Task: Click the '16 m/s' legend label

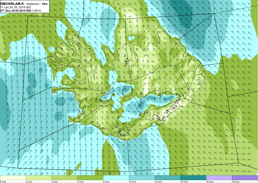Action: (210, 181)
